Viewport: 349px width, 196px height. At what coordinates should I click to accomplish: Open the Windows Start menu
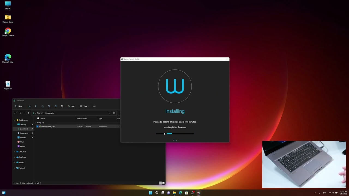click(x=151, y=193)
